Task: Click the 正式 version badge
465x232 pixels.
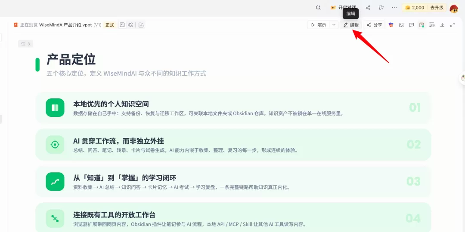Action: point(110,25)
